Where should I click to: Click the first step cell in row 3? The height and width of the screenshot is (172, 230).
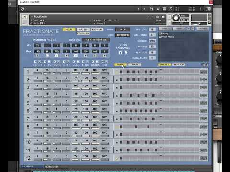coord(121,87)
